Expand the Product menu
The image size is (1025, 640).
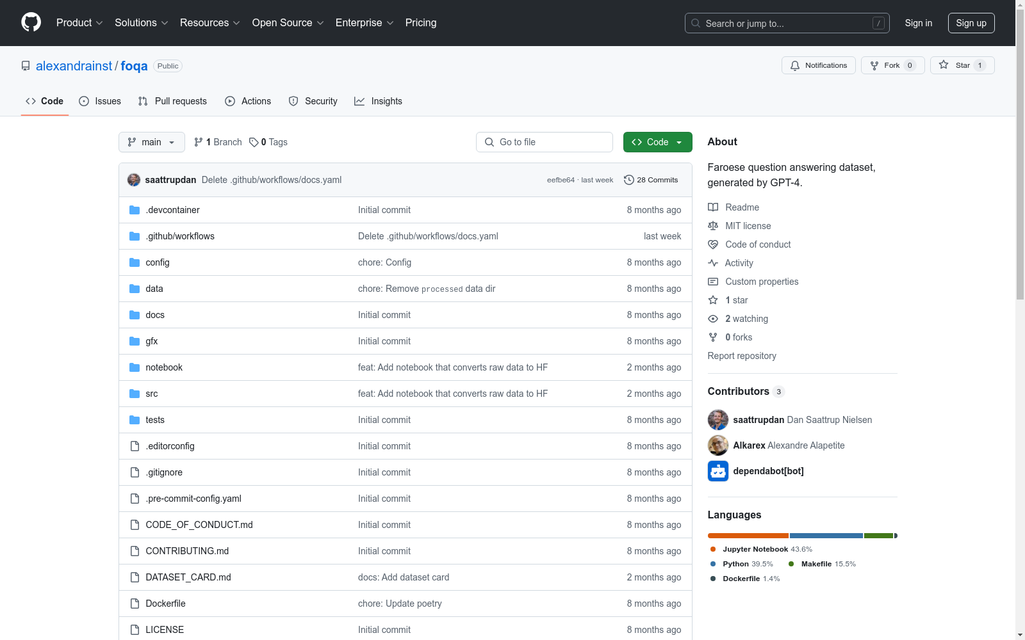[x=79, y=23]
